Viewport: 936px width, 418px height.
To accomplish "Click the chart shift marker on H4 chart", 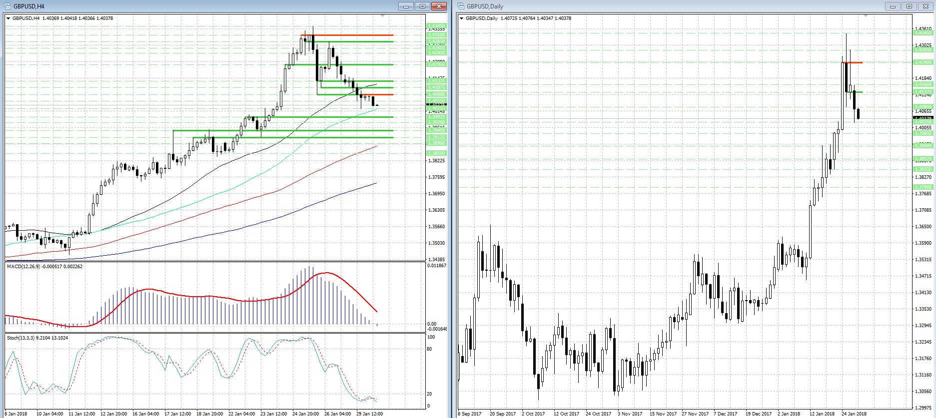I will (382, 16).
